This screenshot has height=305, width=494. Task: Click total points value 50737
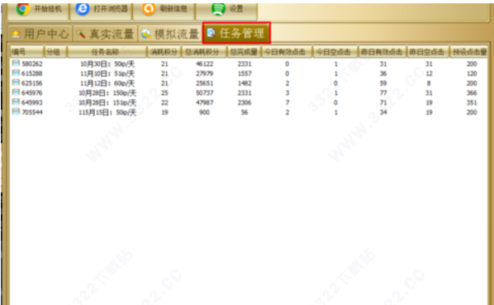(x=205, y=93)
